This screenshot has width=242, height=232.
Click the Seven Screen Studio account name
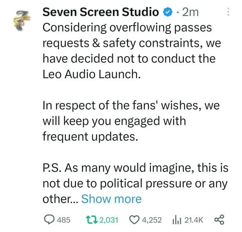[x=101, y=12]
